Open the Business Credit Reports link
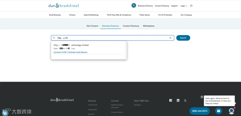Viewport: 241px width, 116px height. pos(78,52)
